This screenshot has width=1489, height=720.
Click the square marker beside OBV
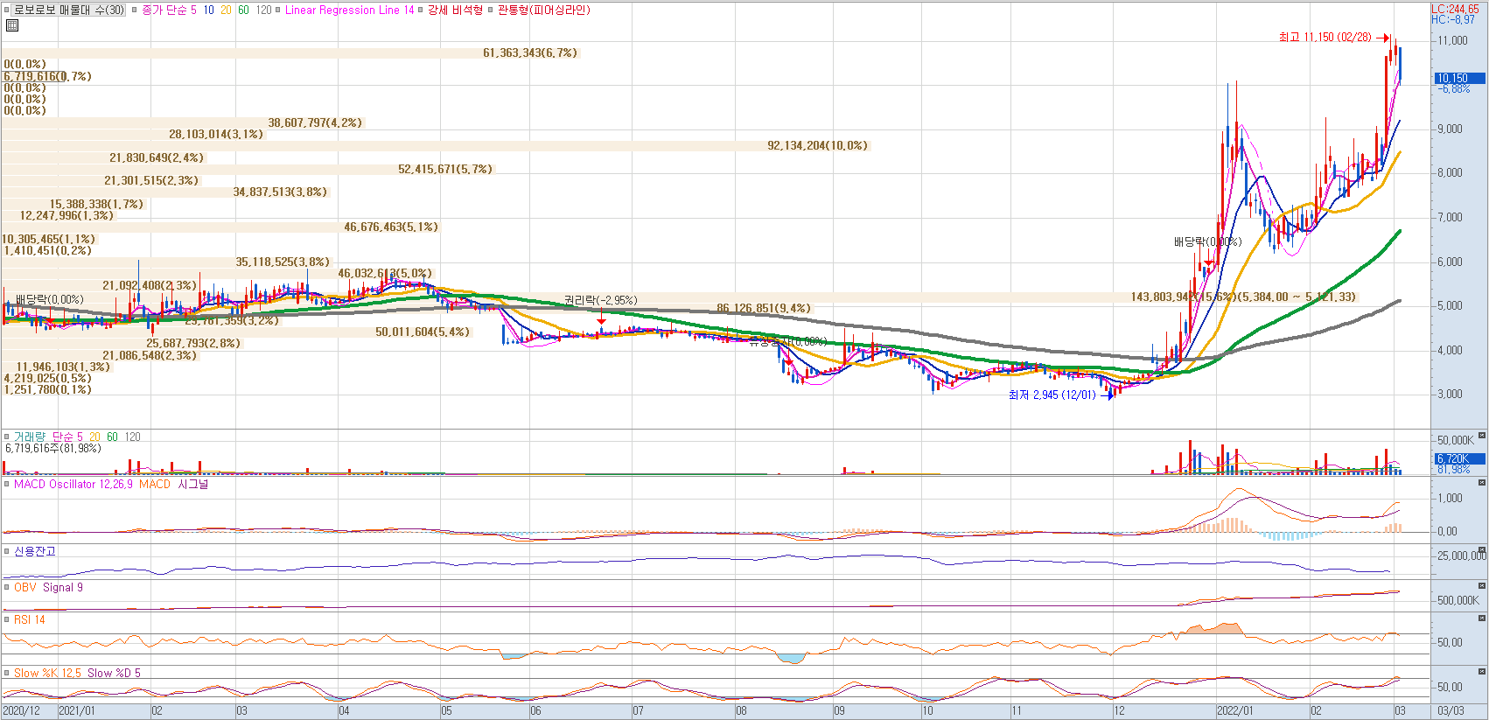(x=7, y=587)
